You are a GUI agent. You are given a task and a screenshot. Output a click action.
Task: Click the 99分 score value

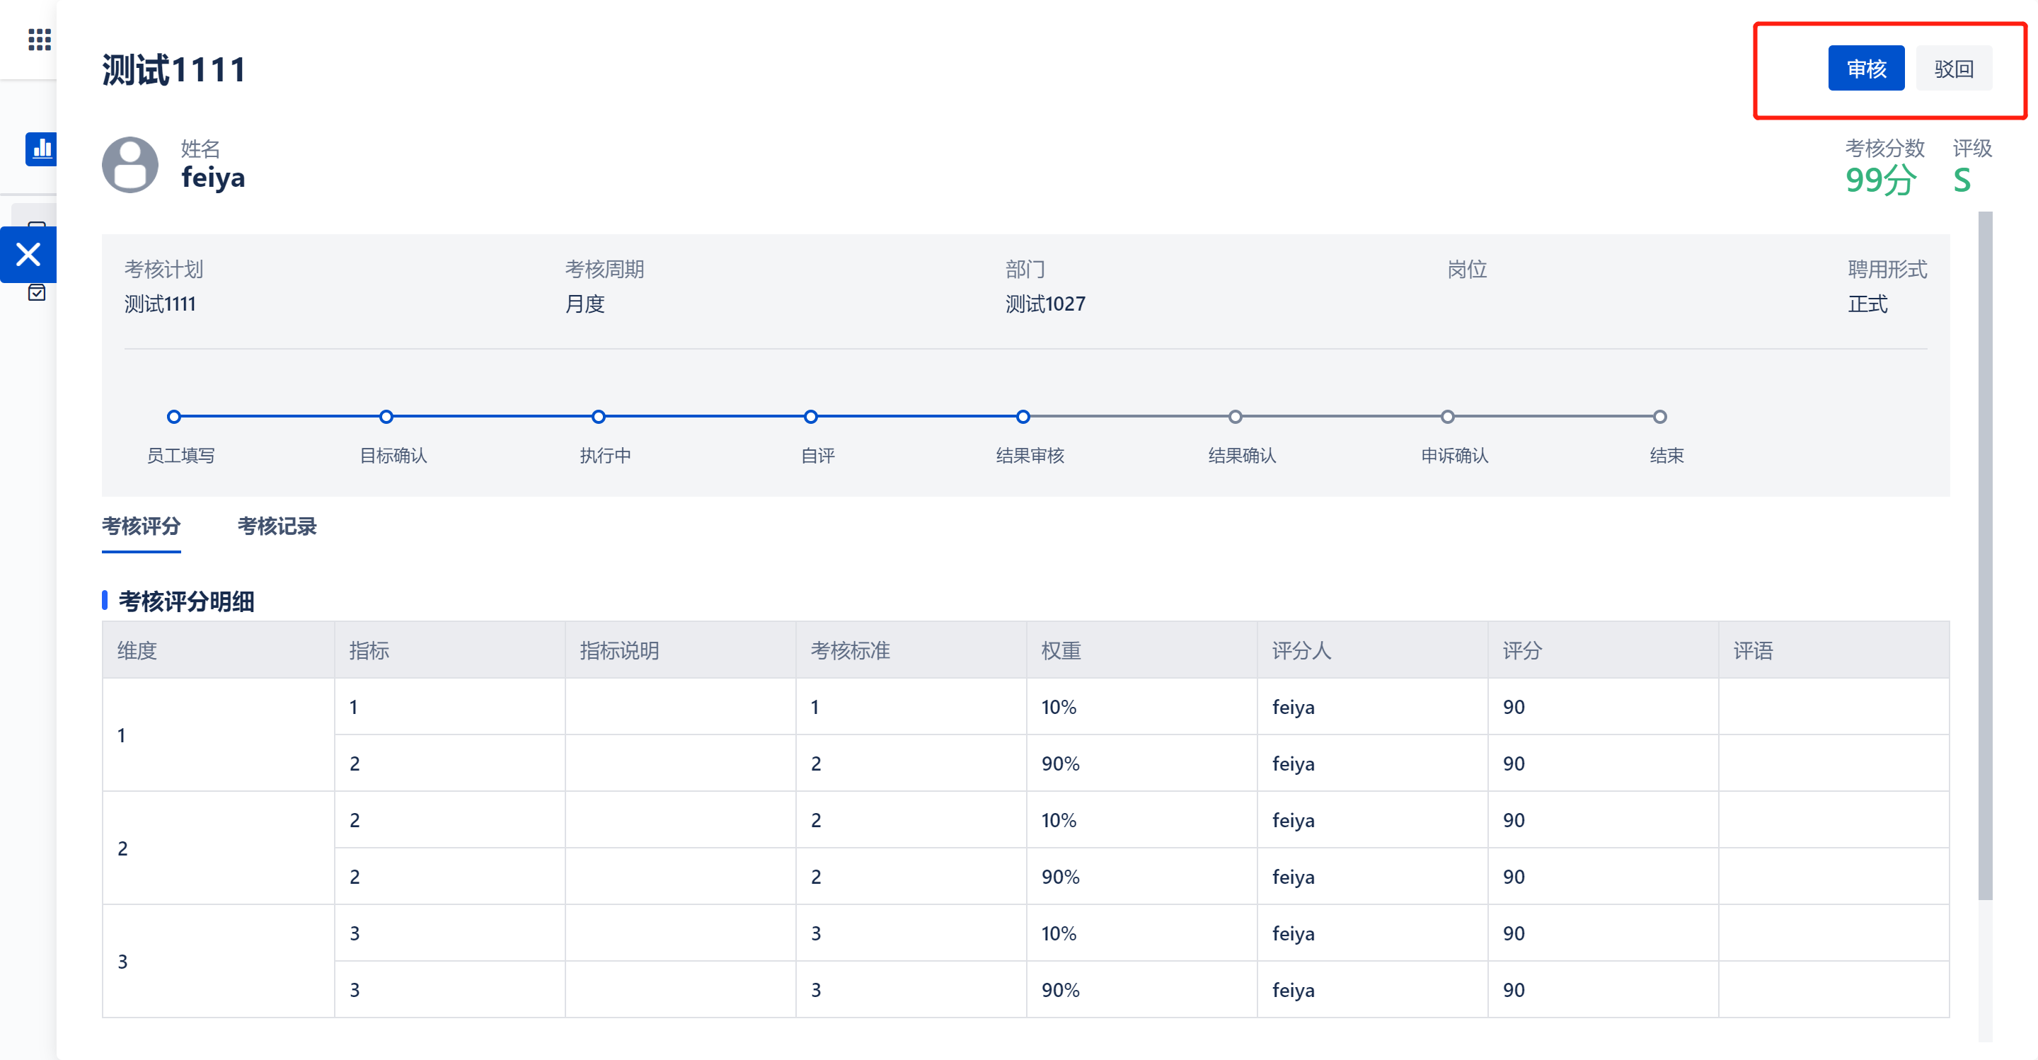click(1881, 181)
